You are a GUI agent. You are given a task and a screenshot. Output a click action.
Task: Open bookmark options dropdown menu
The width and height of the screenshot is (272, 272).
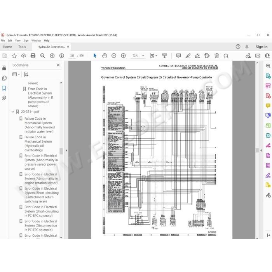tap(16, 75)
